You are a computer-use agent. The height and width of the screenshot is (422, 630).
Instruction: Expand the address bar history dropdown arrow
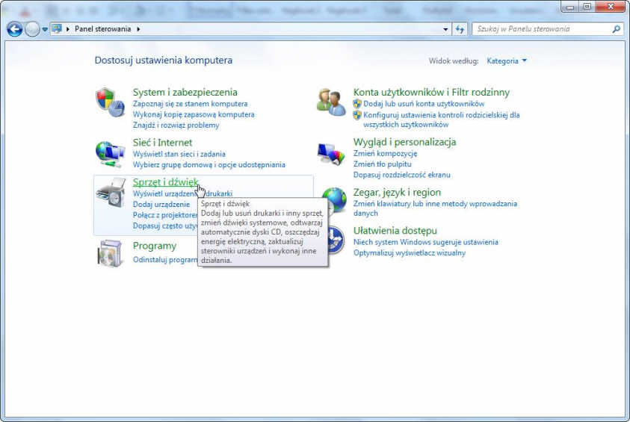click(445, 29)
